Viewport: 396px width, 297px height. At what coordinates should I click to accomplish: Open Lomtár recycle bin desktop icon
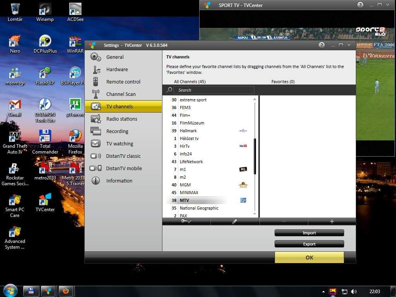tap(15, 12)
